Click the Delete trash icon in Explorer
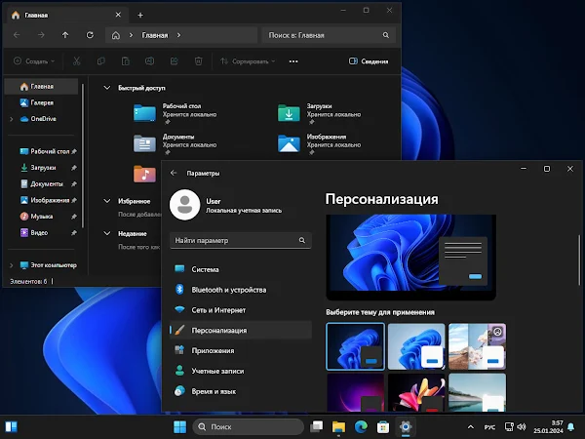The image size is (585, 439). tap(199, 61)
